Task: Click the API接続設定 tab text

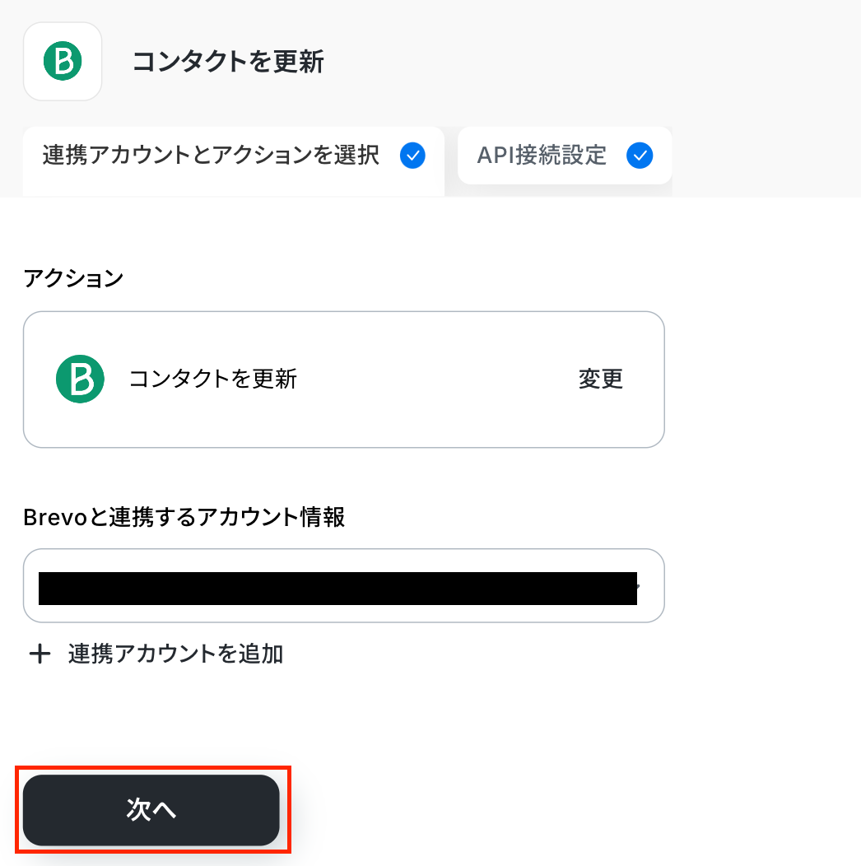Action: tap(542, 156)
